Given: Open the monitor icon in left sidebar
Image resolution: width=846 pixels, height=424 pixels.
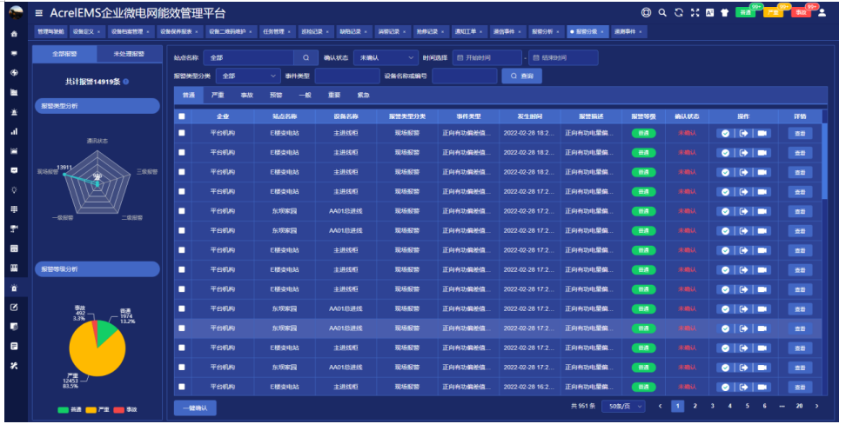Looking at the screenshot, I should click(x=14, y=53).
